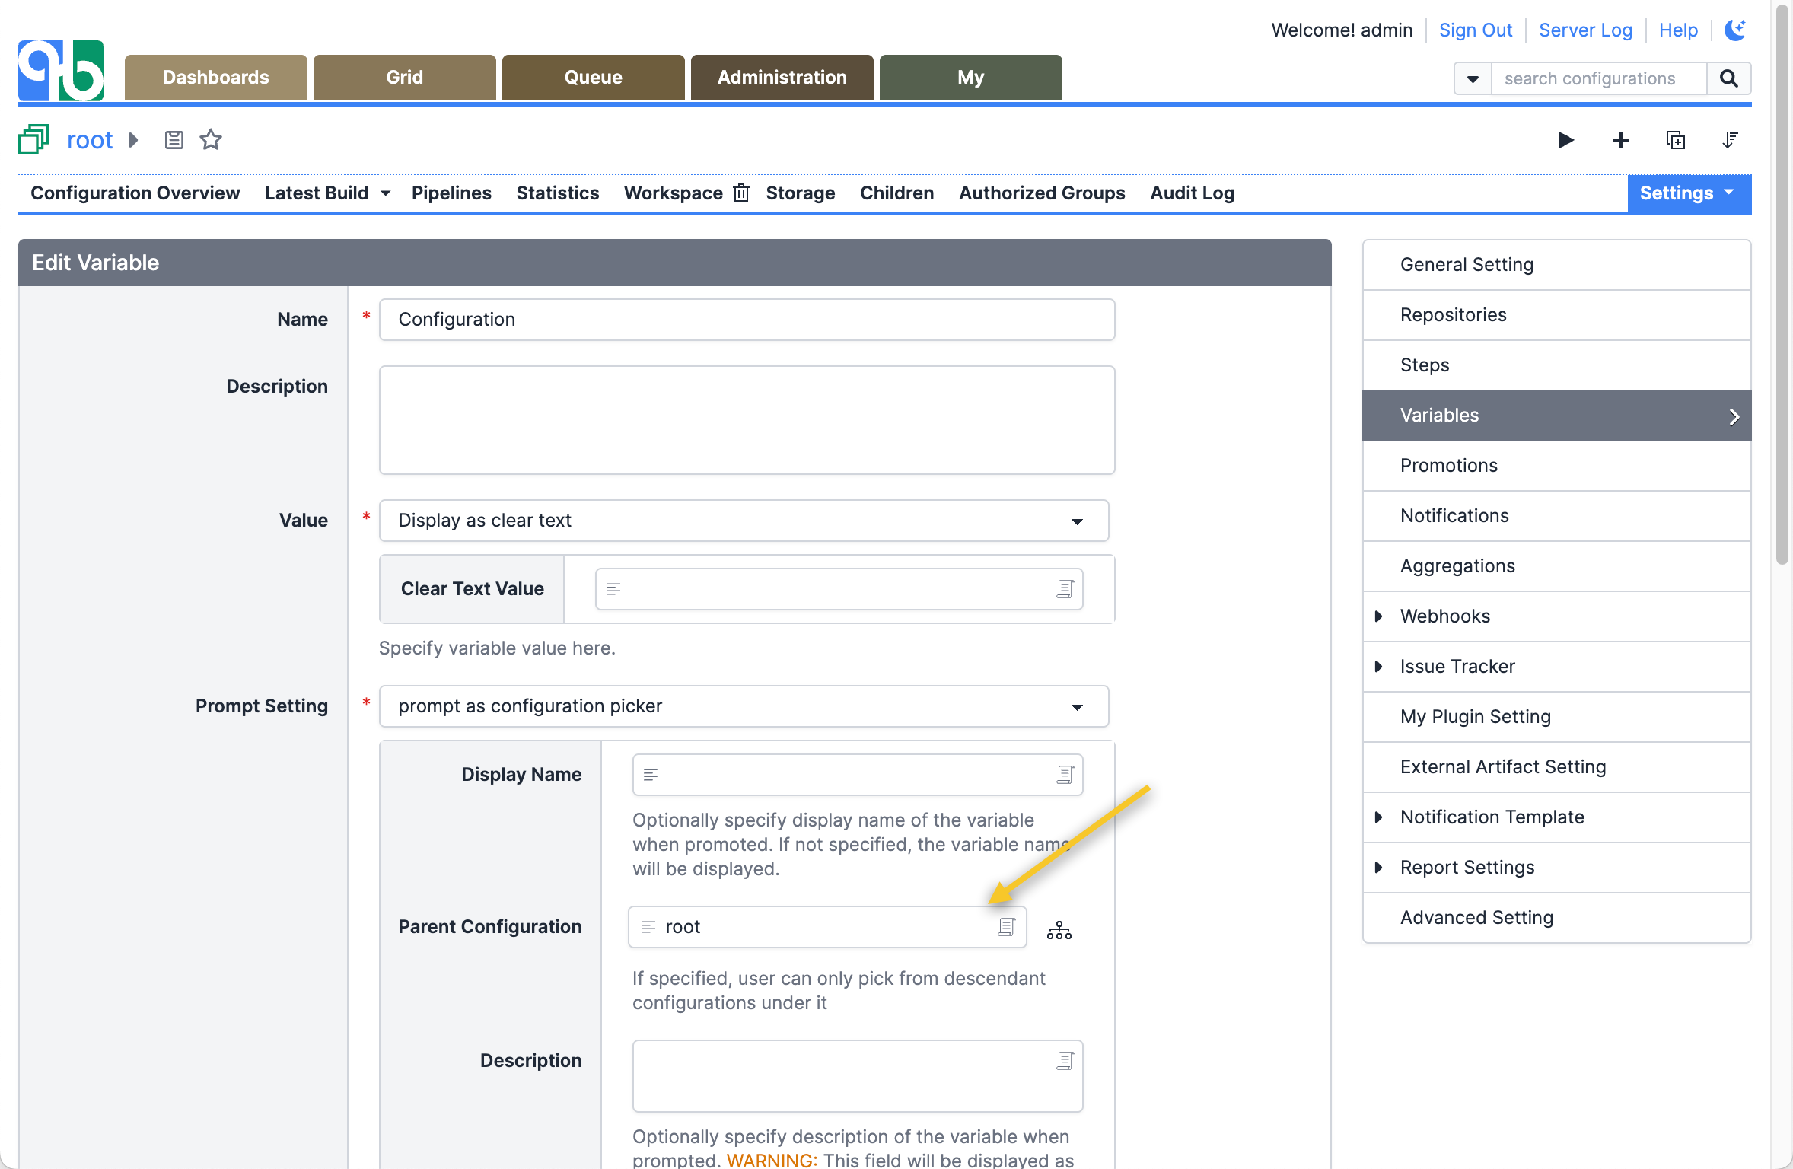Switch to the Audit Log tab
Screen dimensions: 1793x1169
click(x=1192, y=193)
